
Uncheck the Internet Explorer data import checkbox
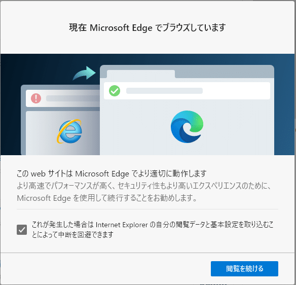point(22,230)
